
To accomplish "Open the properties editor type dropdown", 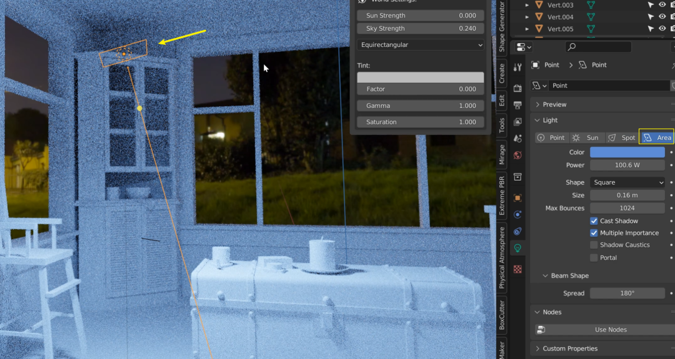I will pyautogui.click(x=524, y=47).
